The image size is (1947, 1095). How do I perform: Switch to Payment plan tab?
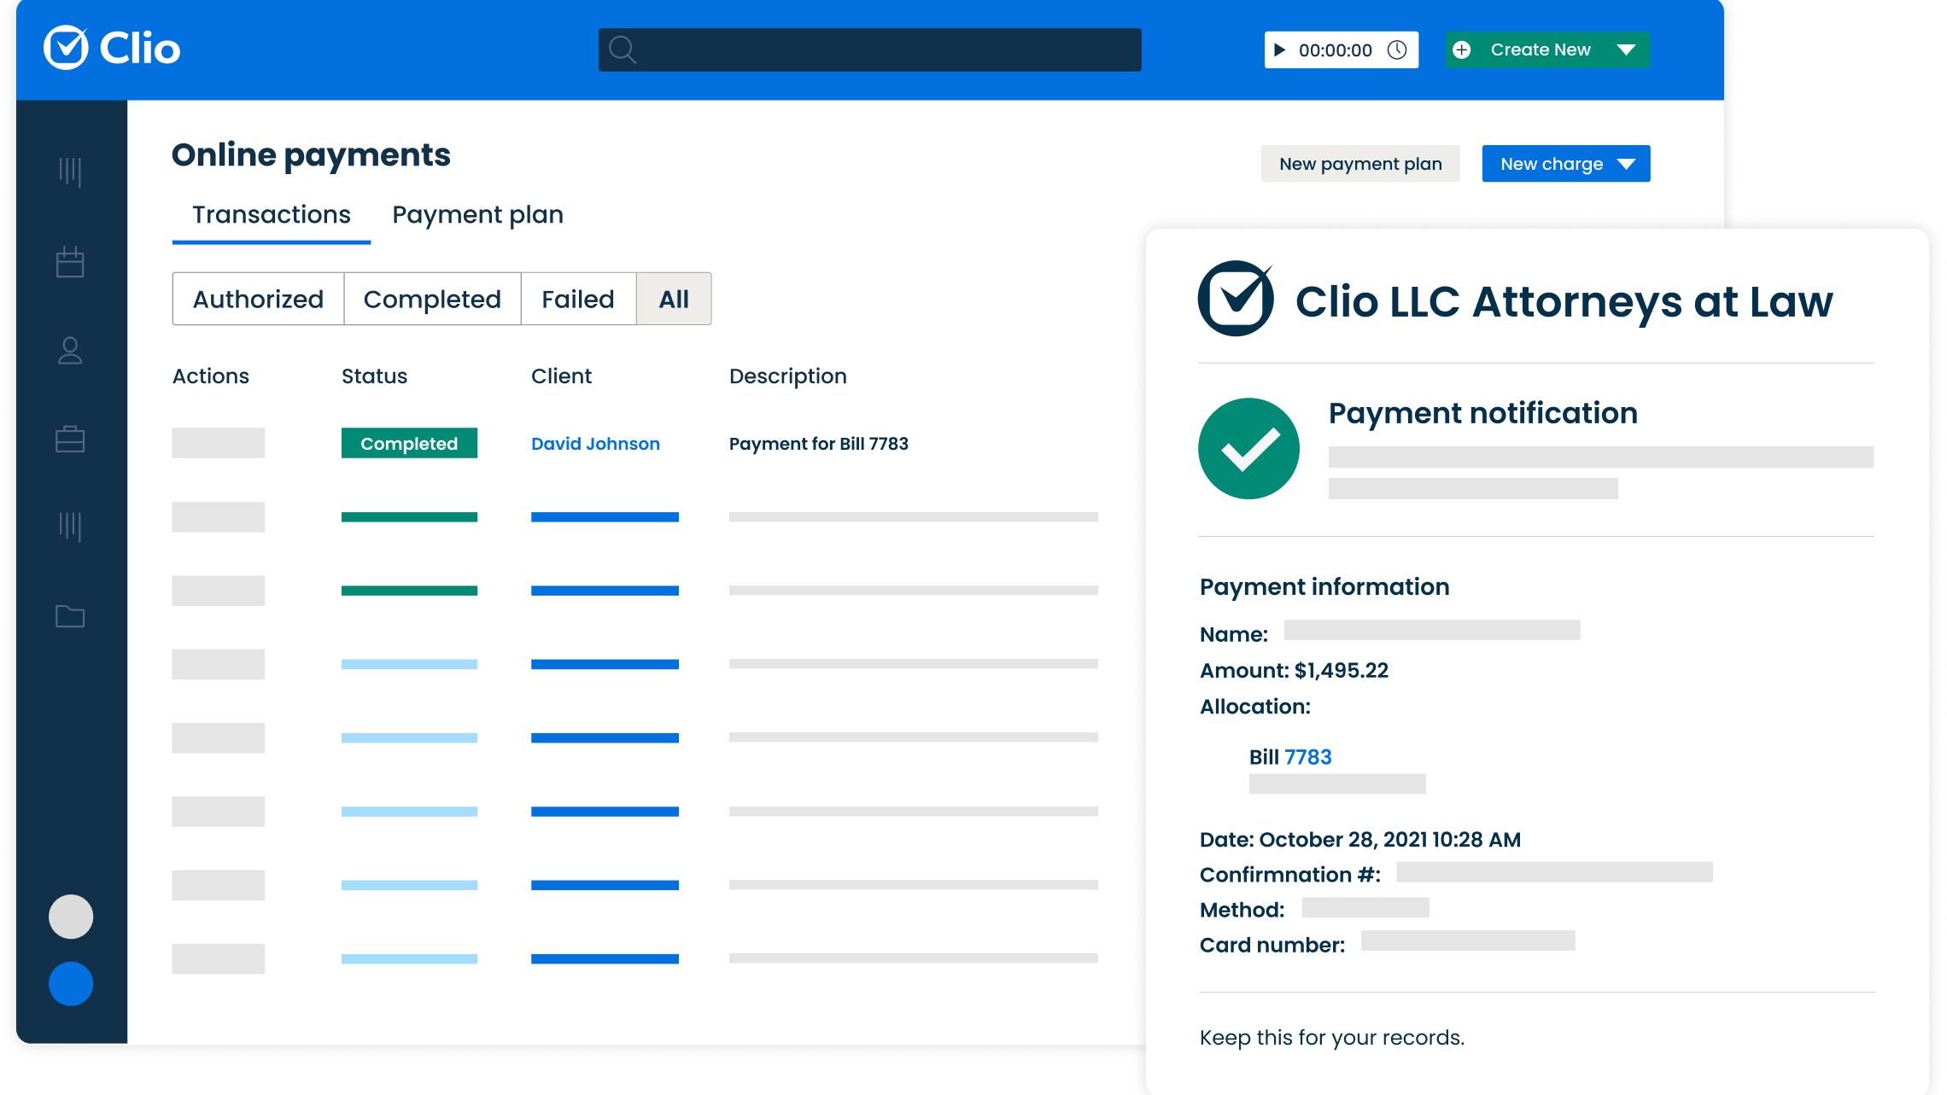point(477,214)
